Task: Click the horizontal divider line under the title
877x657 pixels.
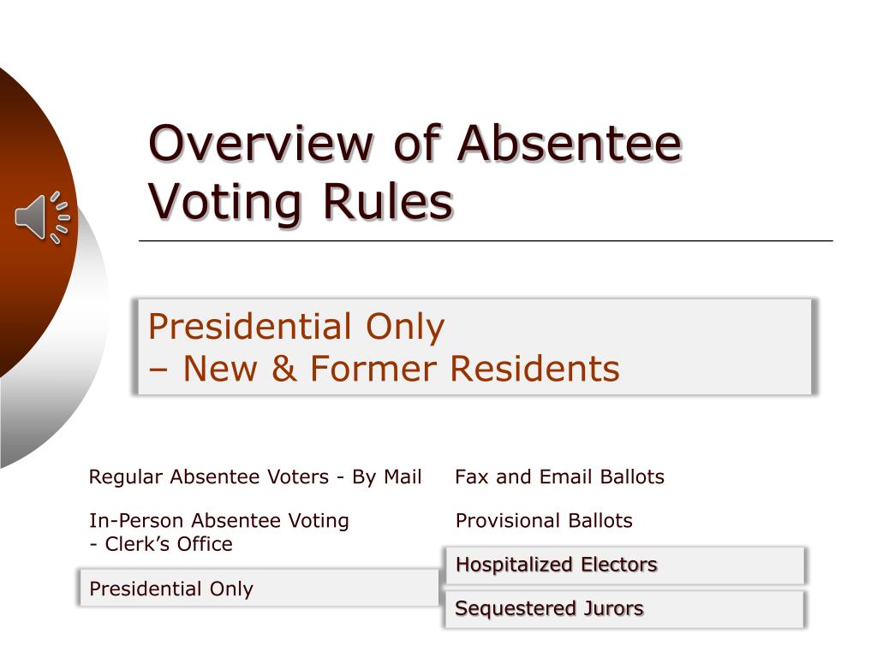Action: [486, 240]
